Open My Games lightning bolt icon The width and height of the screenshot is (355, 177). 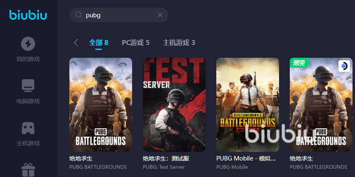click(28, 44)
